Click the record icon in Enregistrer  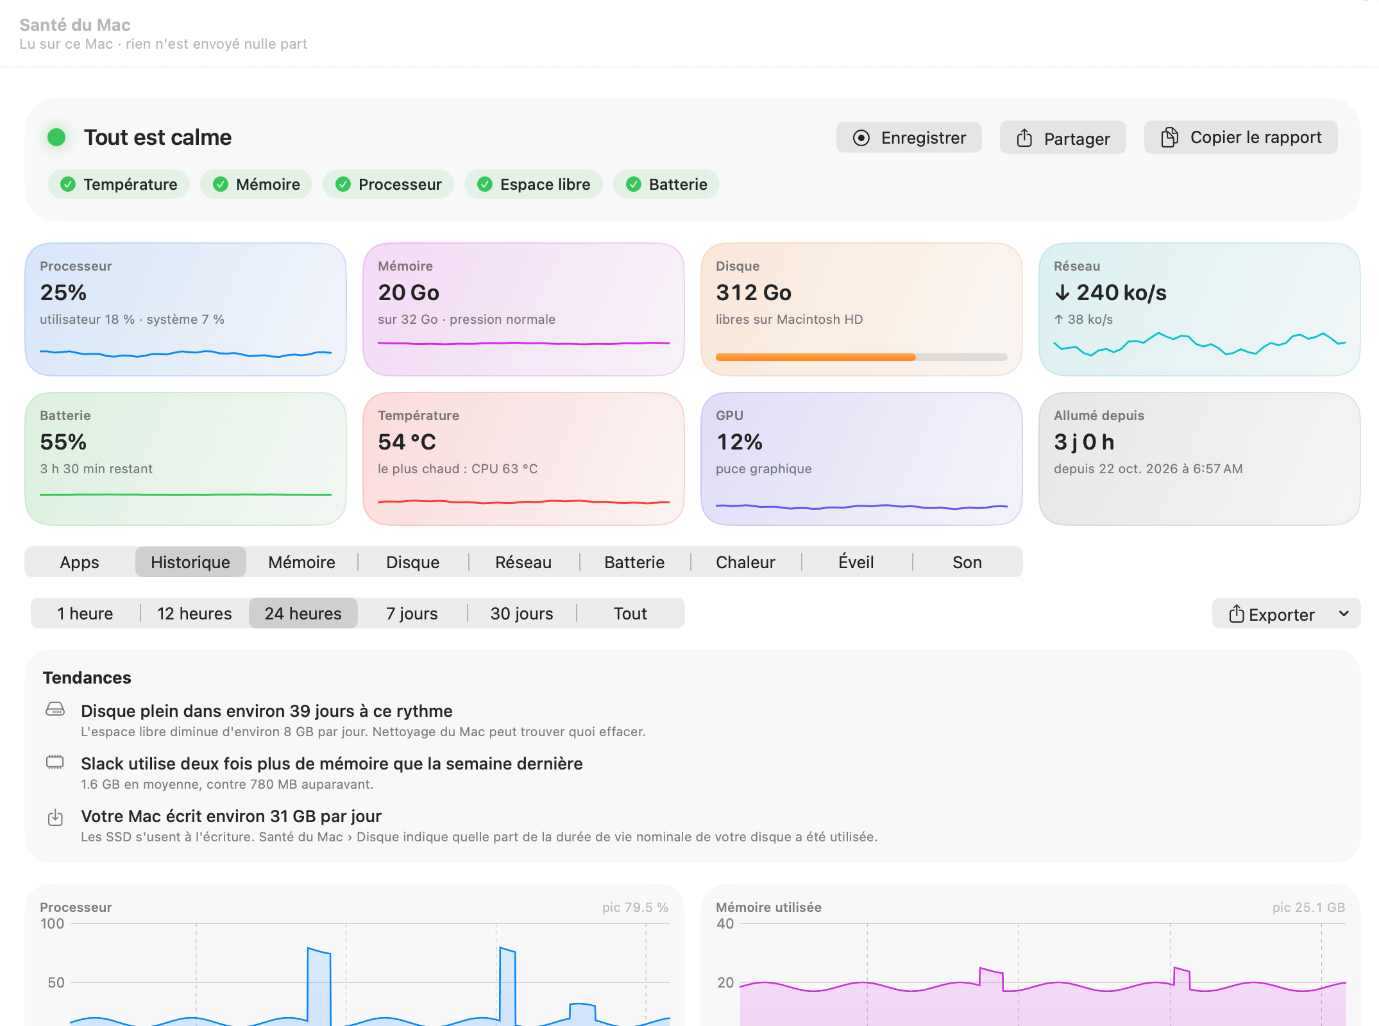pyautogui.click(x=861, y=138)
